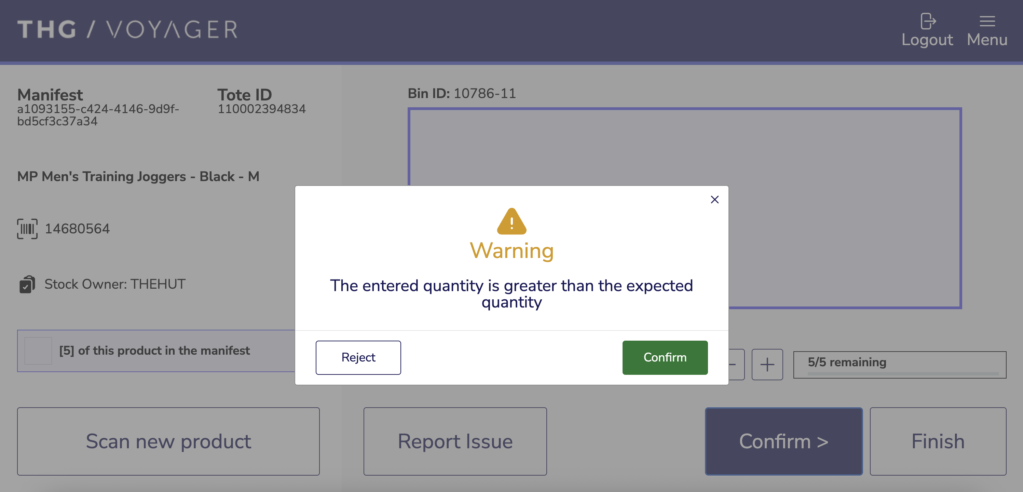Click the Report Issue button
Viewport: 1023px width, 492px height.
pyautogui.click(x=455, y=441)
